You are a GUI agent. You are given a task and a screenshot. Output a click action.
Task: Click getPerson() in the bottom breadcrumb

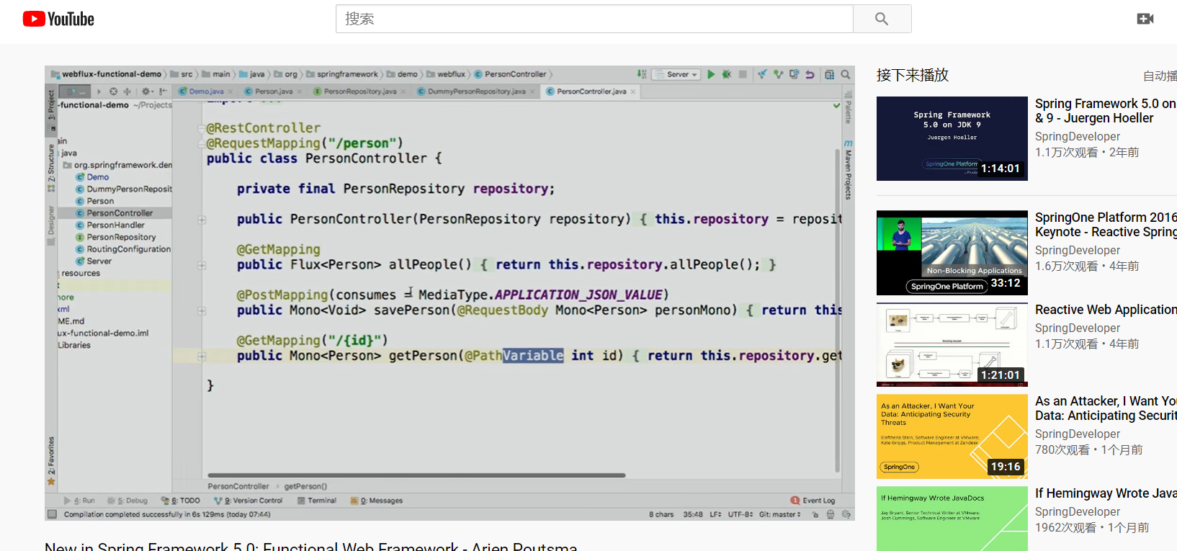[x=305, y=487]
